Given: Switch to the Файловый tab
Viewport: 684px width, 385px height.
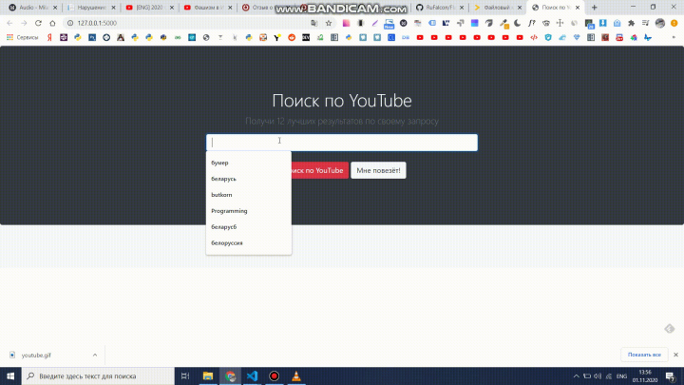Looking at the screenshot, I should (498, 8).
